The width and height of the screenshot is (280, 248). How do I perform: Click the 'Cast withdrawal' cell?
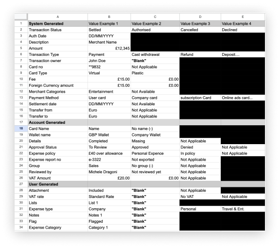tap(155, 54)
